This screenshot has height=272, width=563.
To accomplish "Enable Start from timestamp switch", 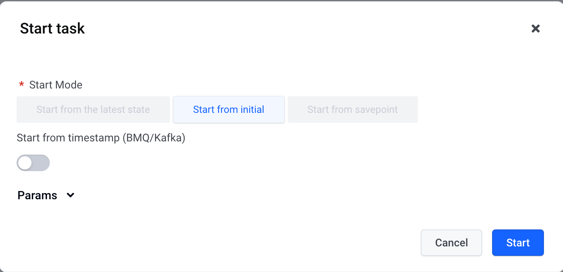I will (33, 163).
